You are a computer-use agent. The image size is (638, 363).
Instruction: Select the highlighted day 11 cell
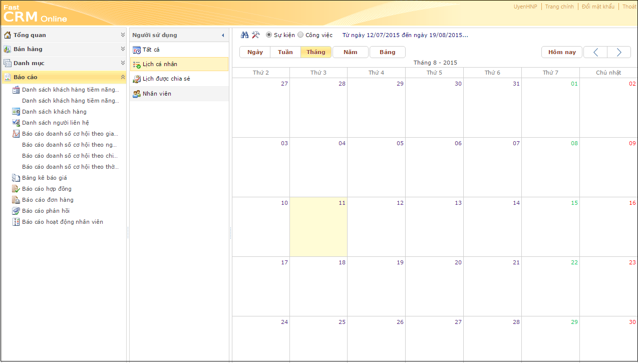click(318, 227)
